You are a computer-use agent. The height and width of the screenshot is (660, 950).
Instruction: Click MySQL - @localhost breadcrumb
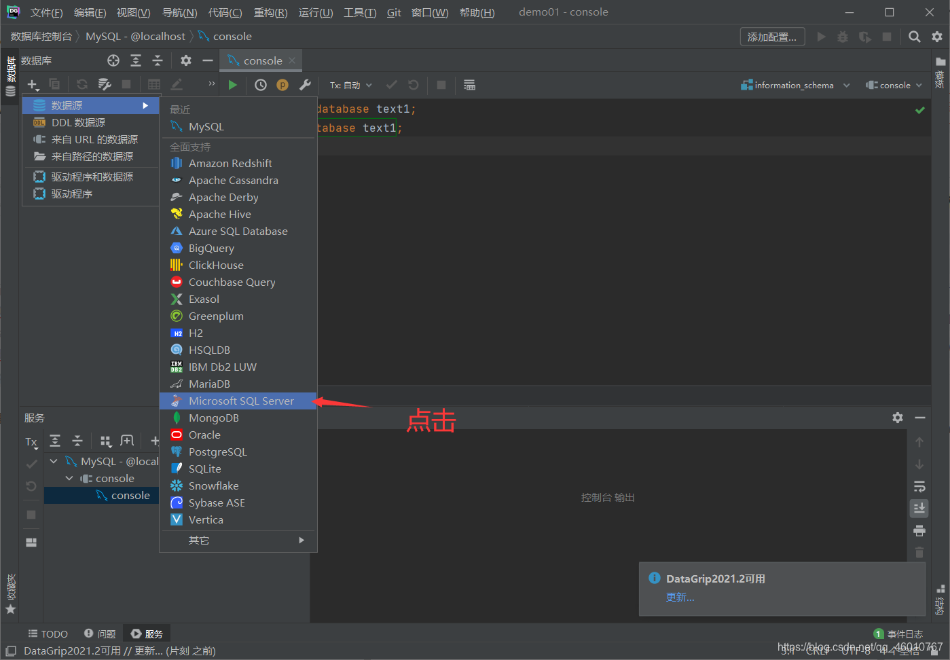[135, 37]
